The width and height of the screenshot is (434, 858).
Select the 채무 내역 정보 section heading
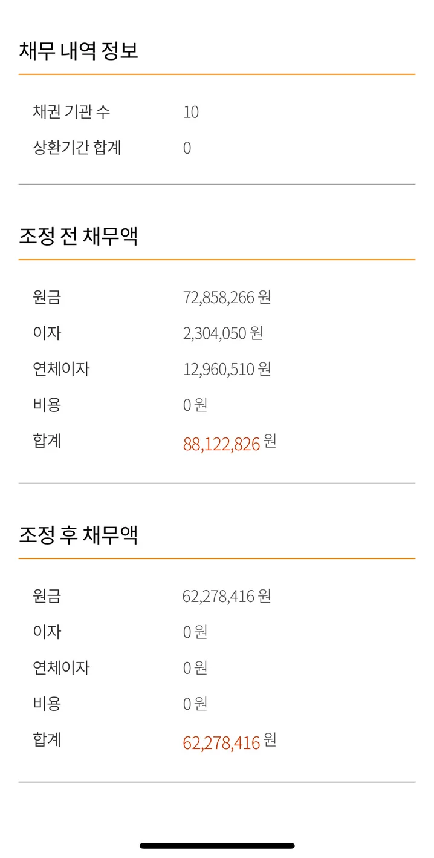79,51
